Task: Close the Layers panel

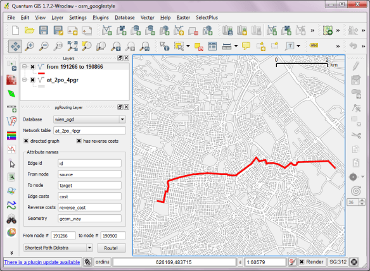Action: pos(127,58)
